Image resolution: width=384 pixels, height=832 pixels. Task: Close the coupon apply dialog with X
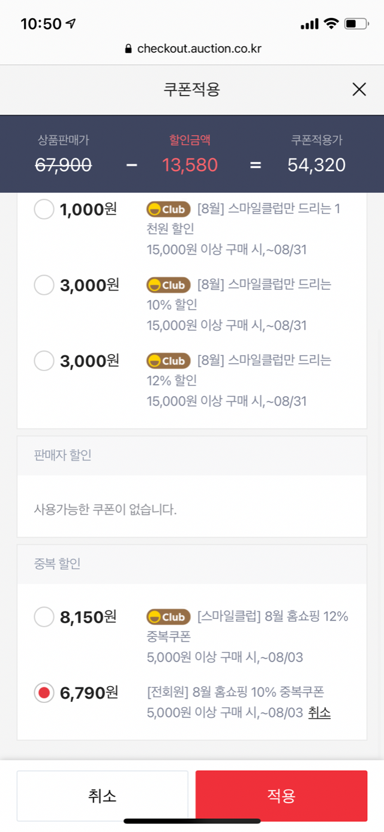click(359, 90)
